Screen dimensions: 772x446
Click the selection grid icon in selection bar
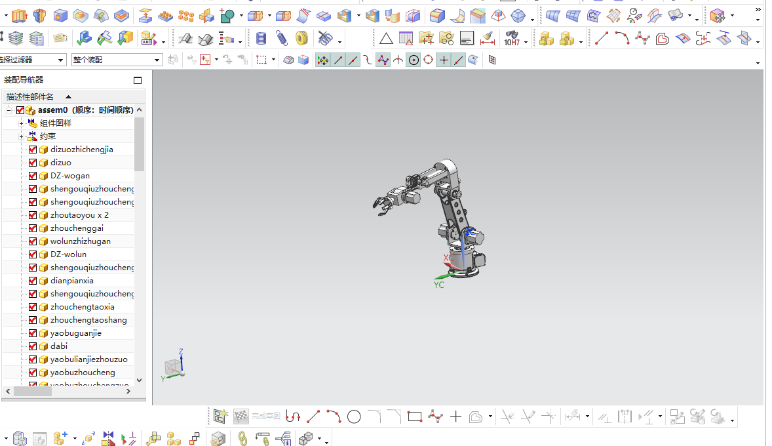[x=492, y=60]
